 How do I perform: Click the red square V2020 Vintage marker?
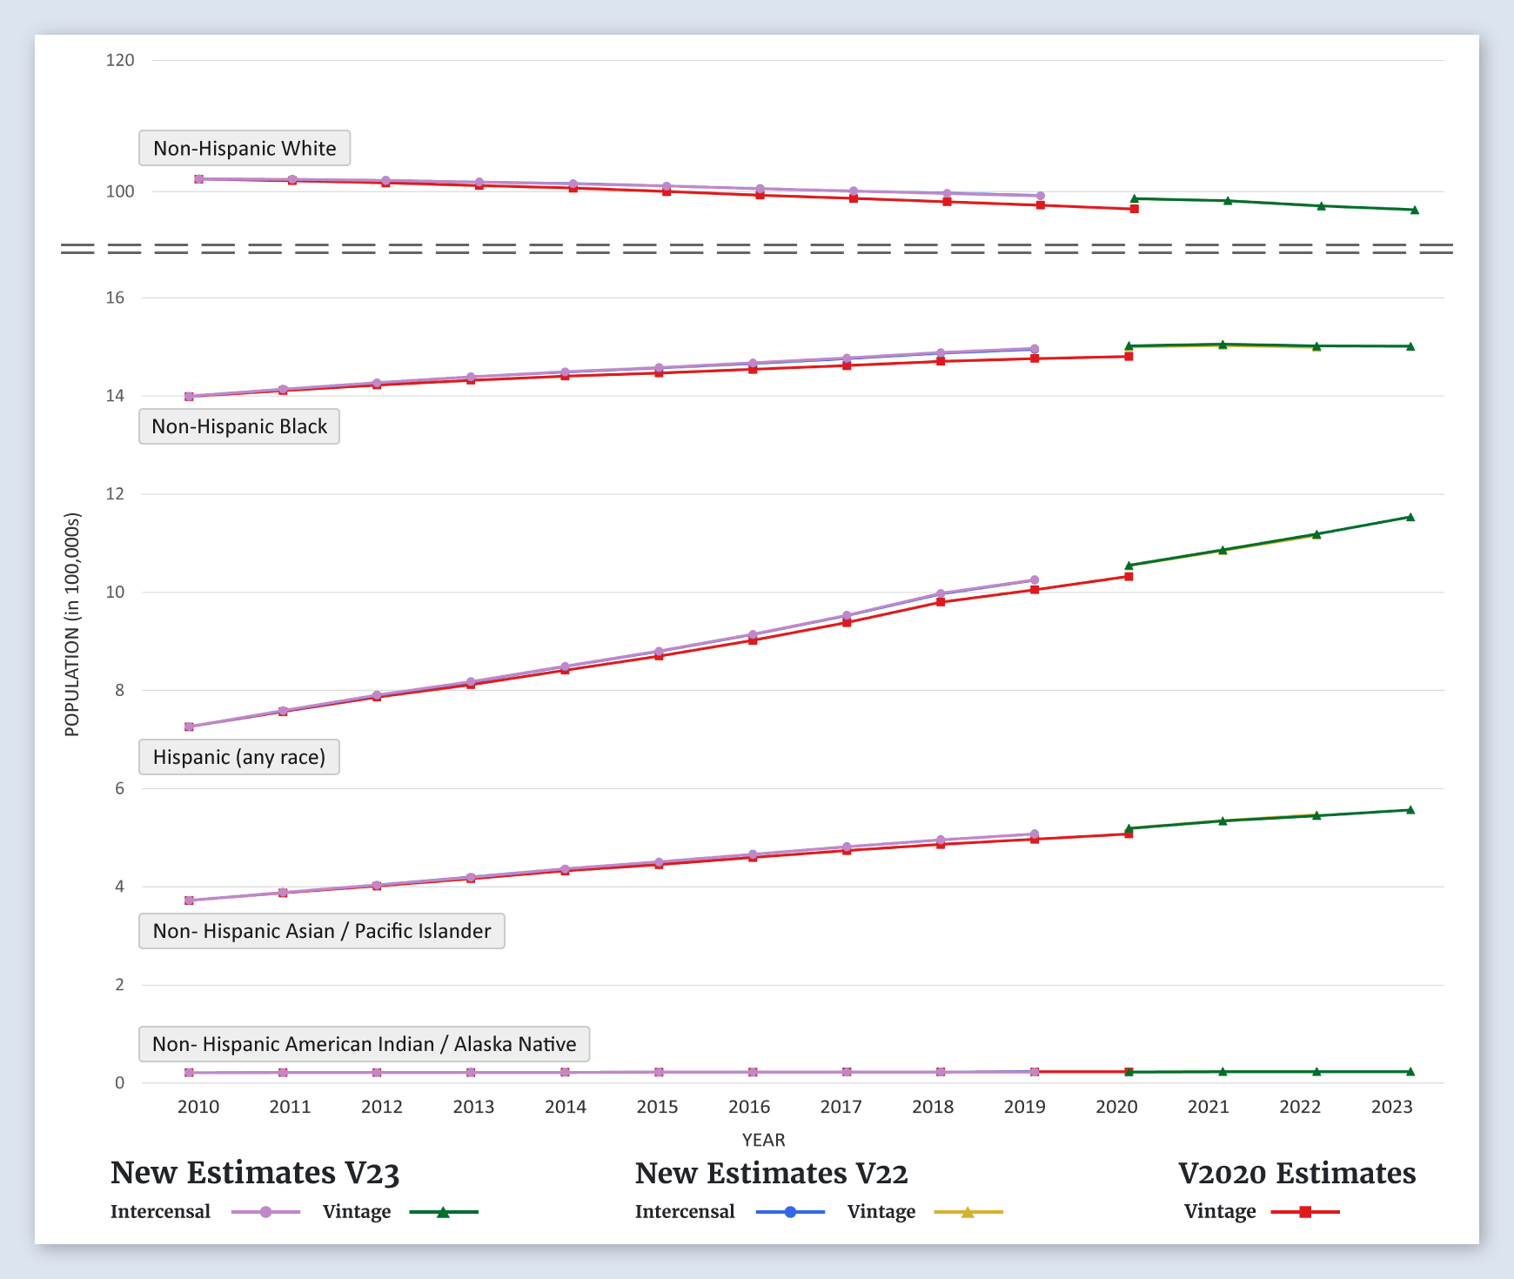[1305, 1212]
